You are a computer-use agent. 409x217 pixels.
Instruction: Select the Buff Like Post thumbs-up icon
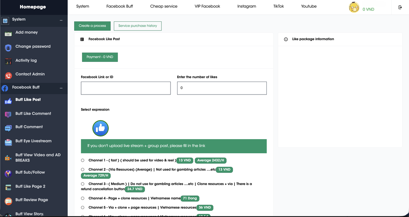[8, 100]
